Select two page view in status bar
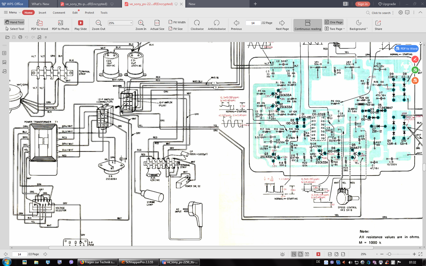The width and height of the screenshot is (426, 266). point(308,254)
